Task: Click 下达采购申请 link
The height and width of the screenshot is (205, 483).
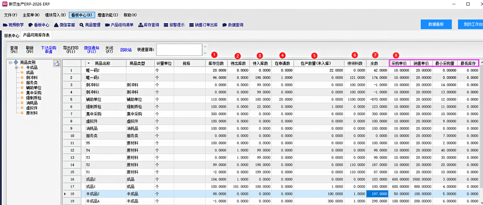Action: coord(48,49)
